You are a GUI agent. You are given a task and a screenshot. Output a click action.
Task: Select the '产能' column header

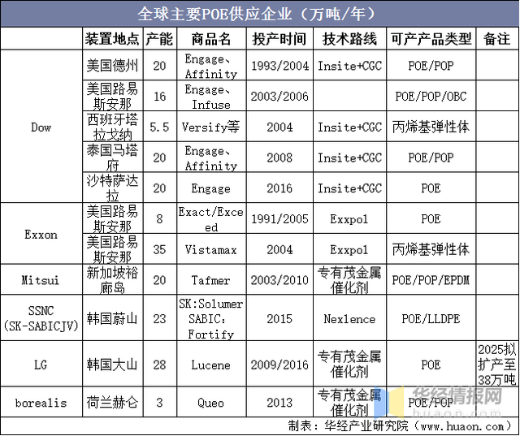[159, 39]
